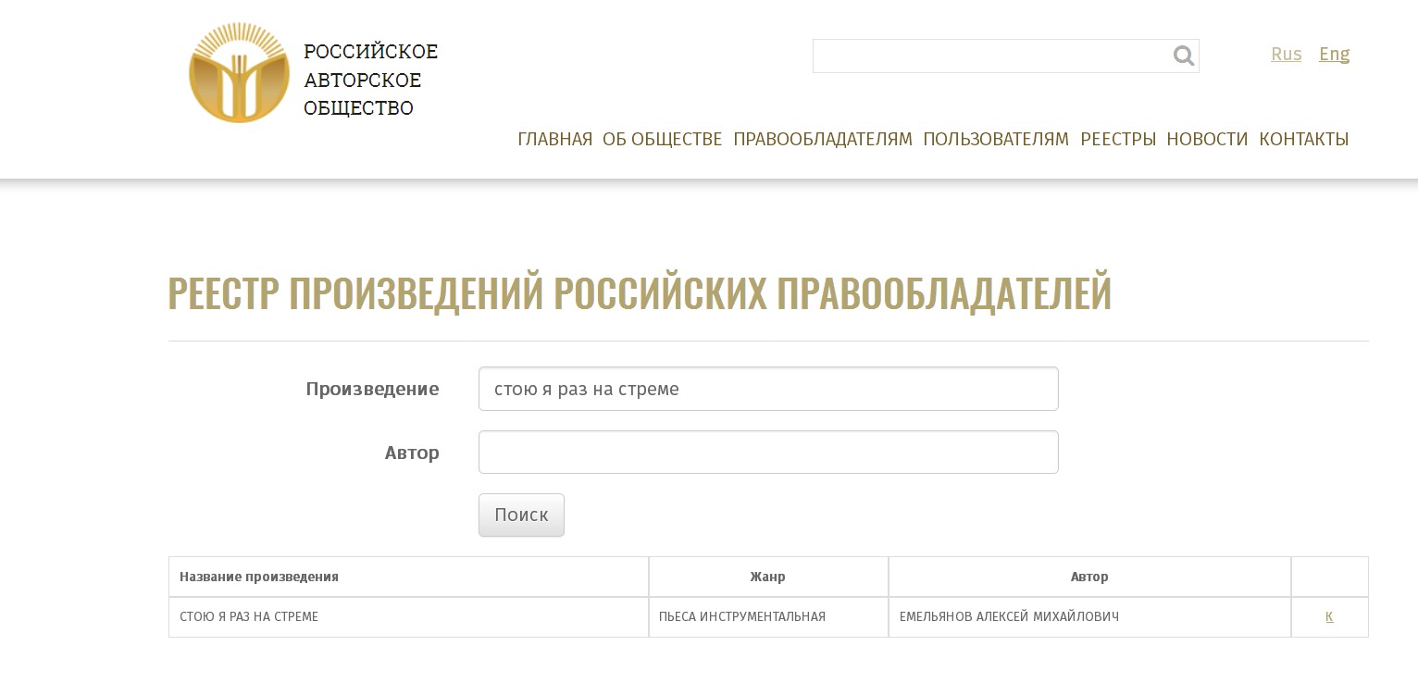Open the ПРАВООБЛАДАТЕЛЯМ menu item
This screenshot has height=683, width=1418.
(822, 139)
